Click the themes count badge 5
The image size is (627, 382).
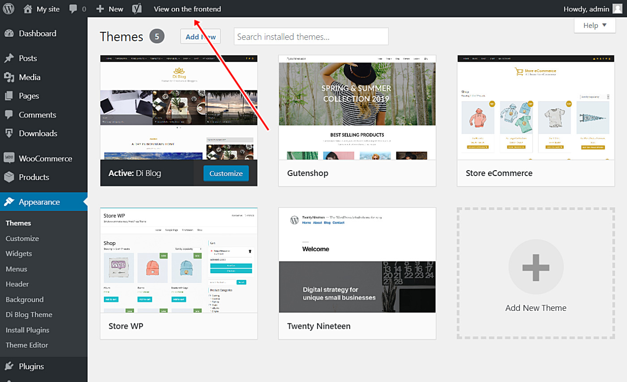point(157,37)
